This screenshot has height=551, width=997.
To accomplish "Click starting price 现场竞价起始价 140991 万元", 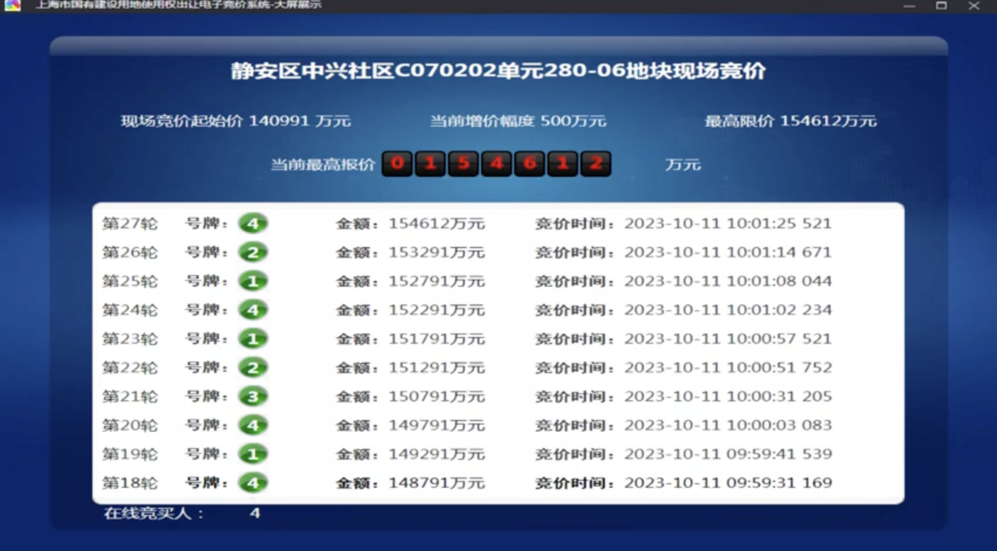I will tap(235, 121).
